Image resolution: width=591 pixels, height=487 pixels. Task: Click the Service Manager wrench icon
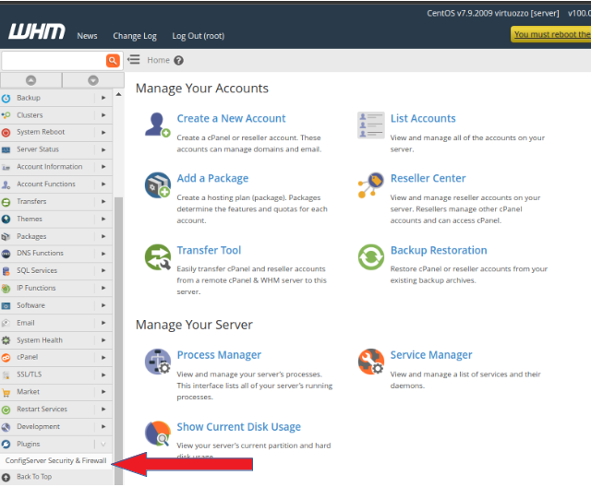371,362
